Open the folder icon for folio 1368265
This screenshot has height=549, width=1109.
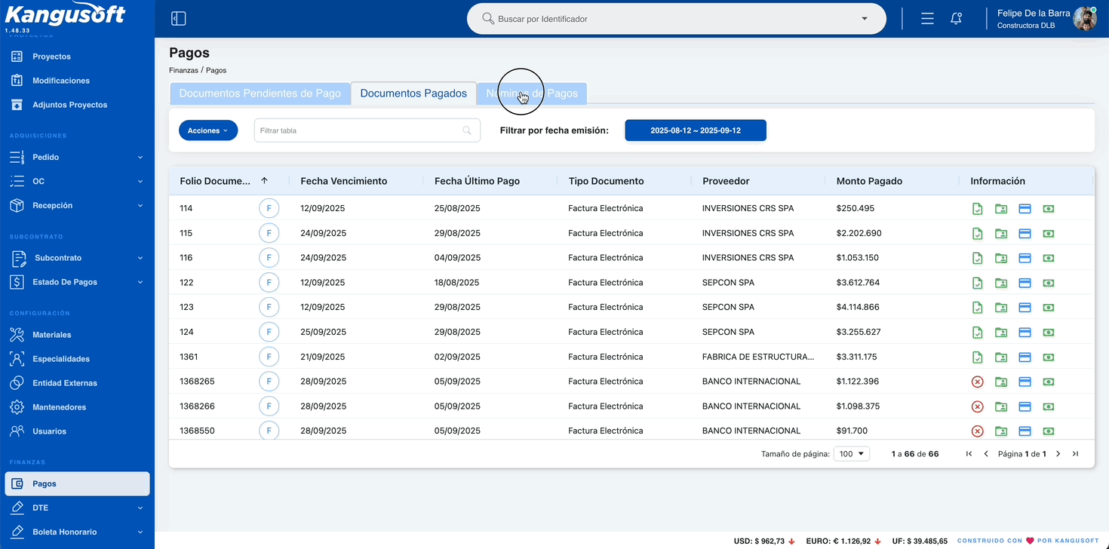pos(1001,382)
